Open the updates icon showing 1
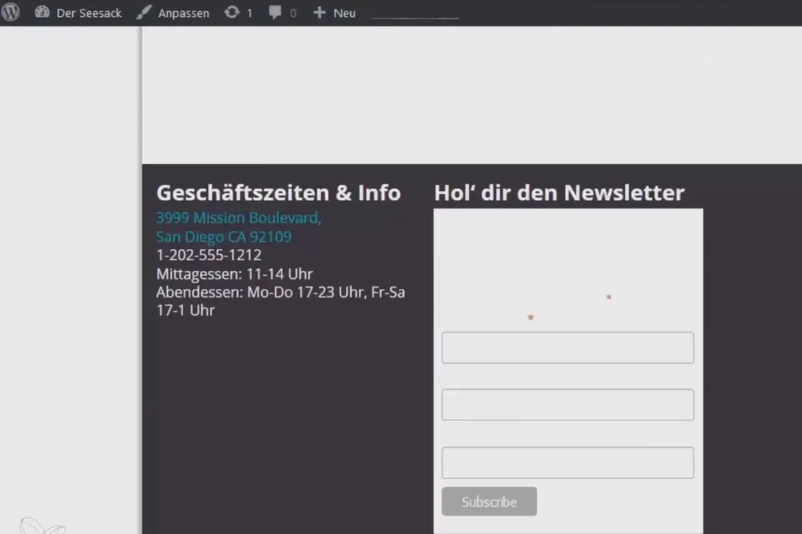Screen dimensions: 802x534 coord(238,13)
